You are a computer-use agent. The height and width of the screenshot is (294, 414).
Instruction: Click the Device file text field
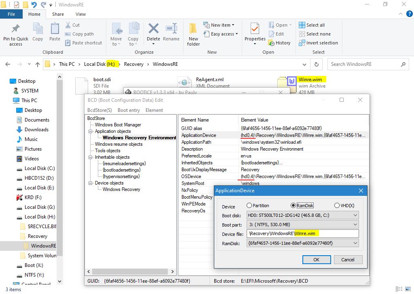(302, 234)
